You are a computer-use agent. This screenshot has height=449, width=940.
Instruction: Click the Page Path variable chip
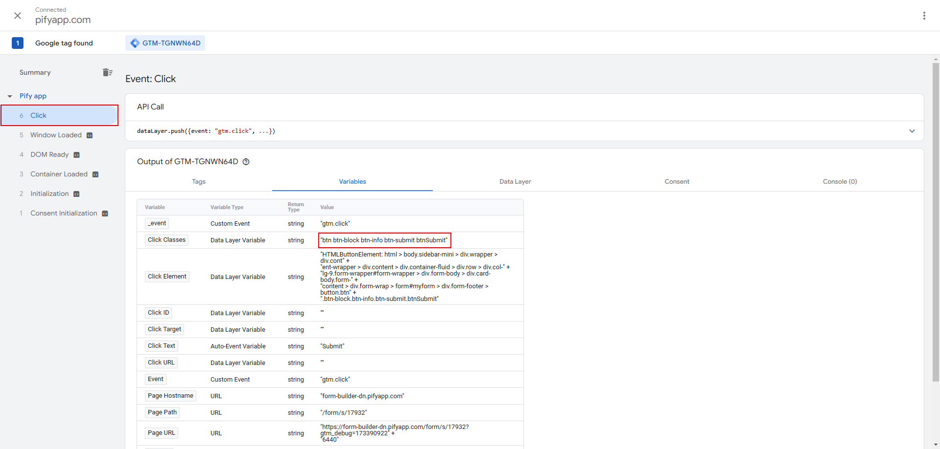[x=162, y=412]
